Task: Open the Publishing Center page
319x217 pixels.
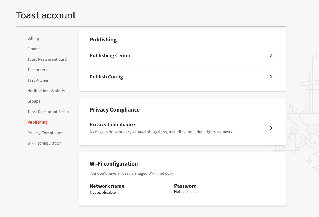Action: click(x=110, y=55)
